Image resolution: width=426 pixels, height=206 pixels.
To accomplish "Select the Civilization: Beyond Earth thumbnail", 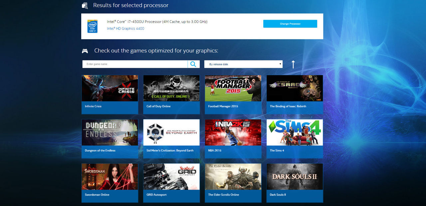I will [x=171, y=132].
